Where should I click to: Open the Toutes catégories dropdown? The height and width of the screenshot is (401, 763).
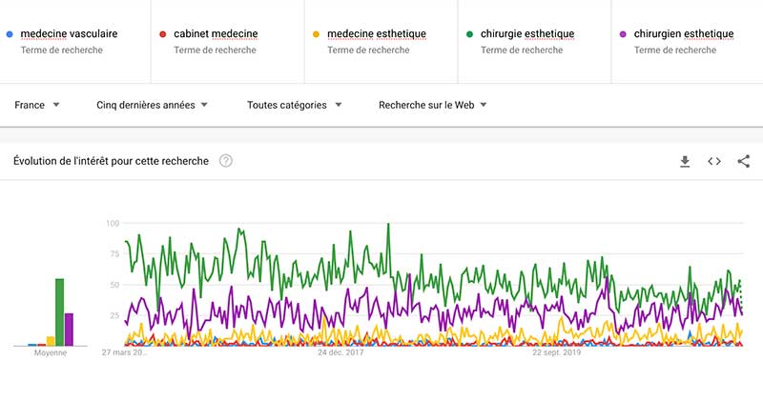[x=294, y=105]
